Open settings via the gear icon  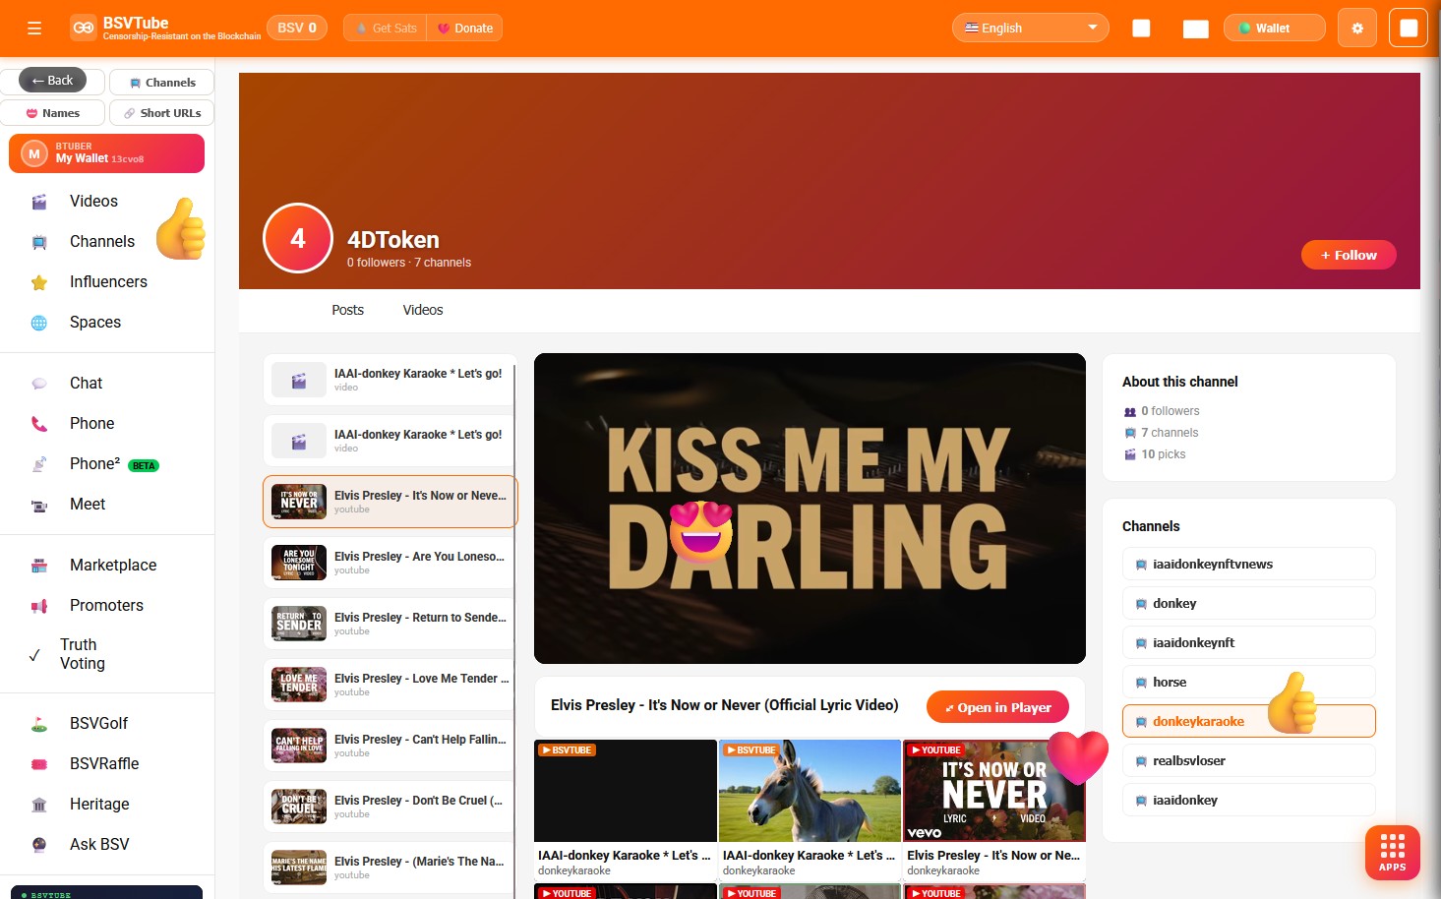tap(1357, 29)
